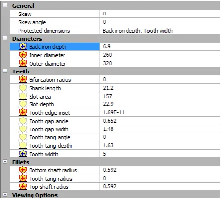Edit the Bifurcation radius value field
224x201 pixels.
160,79
